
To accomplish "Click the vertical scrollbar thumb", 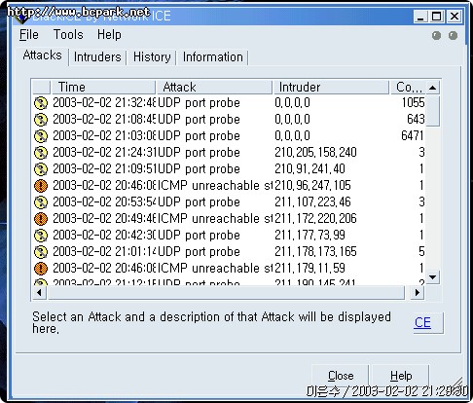I will (433, 111).
